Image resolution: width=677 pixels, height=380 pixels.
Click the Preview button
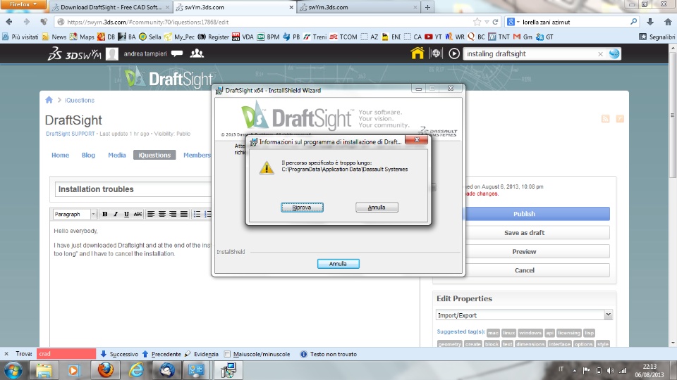click(x=524, y=252)
